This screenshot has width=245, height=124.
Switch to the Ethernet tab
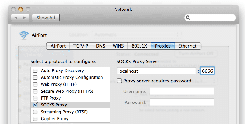click(x=187, y=46)
